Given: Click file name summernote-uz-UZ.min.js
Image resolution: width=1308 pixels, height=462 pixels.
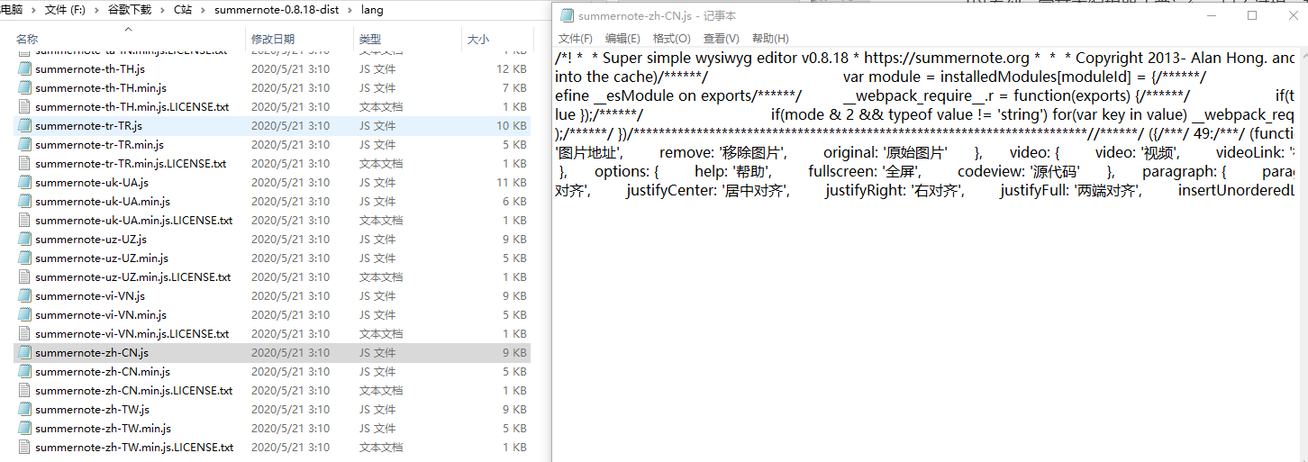Looking at the screenshot, I should coord(102,258).
